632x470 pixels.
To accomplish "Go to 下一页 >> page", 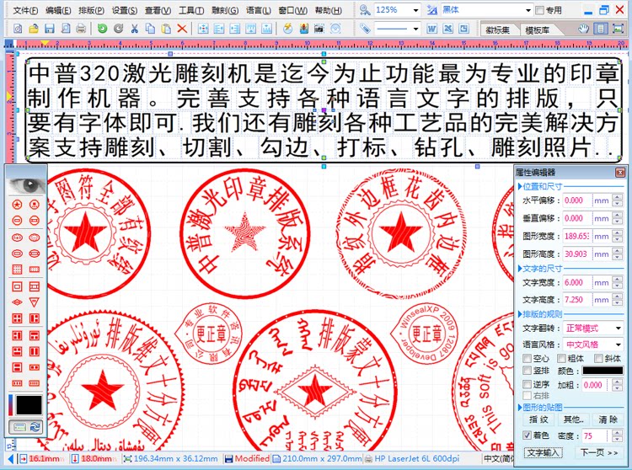I will click(599, 452).
